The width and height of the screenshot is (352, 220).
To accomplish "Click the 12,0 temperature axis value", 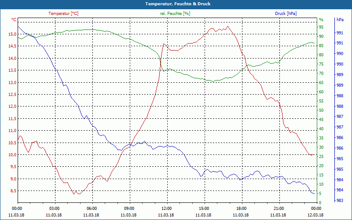I will 12,106.
